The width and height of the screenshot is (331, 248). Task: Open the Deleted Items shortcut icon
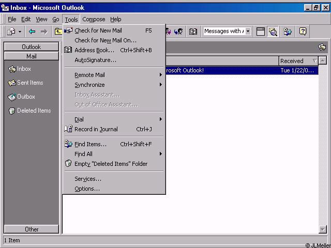[12, 111]
